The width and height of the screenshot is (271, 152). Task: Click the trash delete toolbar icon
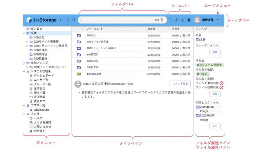pyautogui.click(x=188, y=20)
